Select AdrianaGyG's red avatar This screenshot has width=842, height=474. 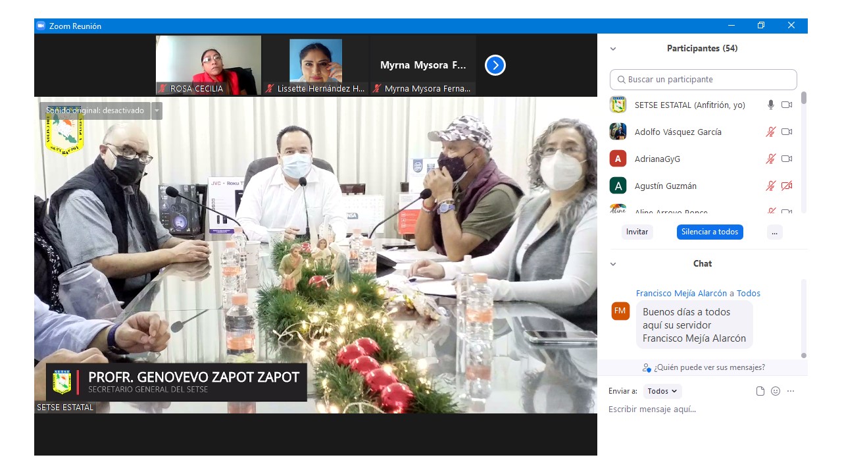[618, 159]
